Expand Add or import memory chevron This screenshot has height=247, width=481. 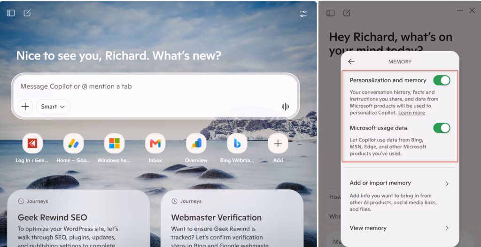pos(447,184)
